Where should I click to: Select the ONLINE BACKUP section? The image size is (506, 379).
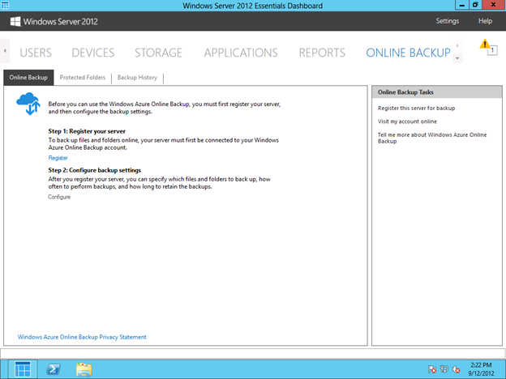point(408,53)
